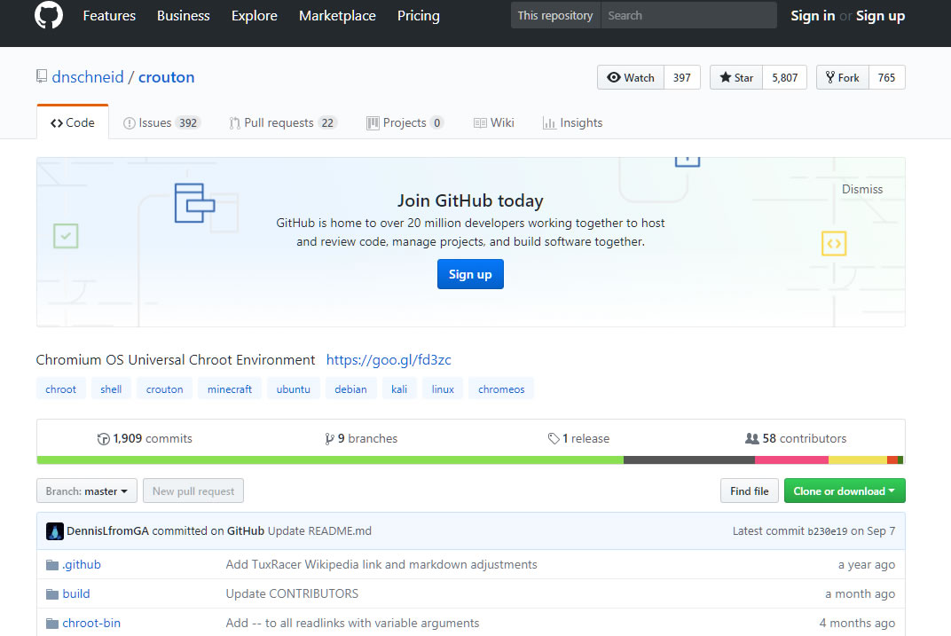Viewport: 951px width, 636px height.
Task: Open the crouton repository link
Action: coord(166,77)
